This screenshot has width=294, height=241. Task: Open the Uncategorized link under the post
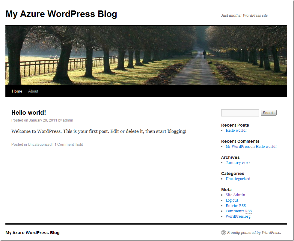coord(40,145)
